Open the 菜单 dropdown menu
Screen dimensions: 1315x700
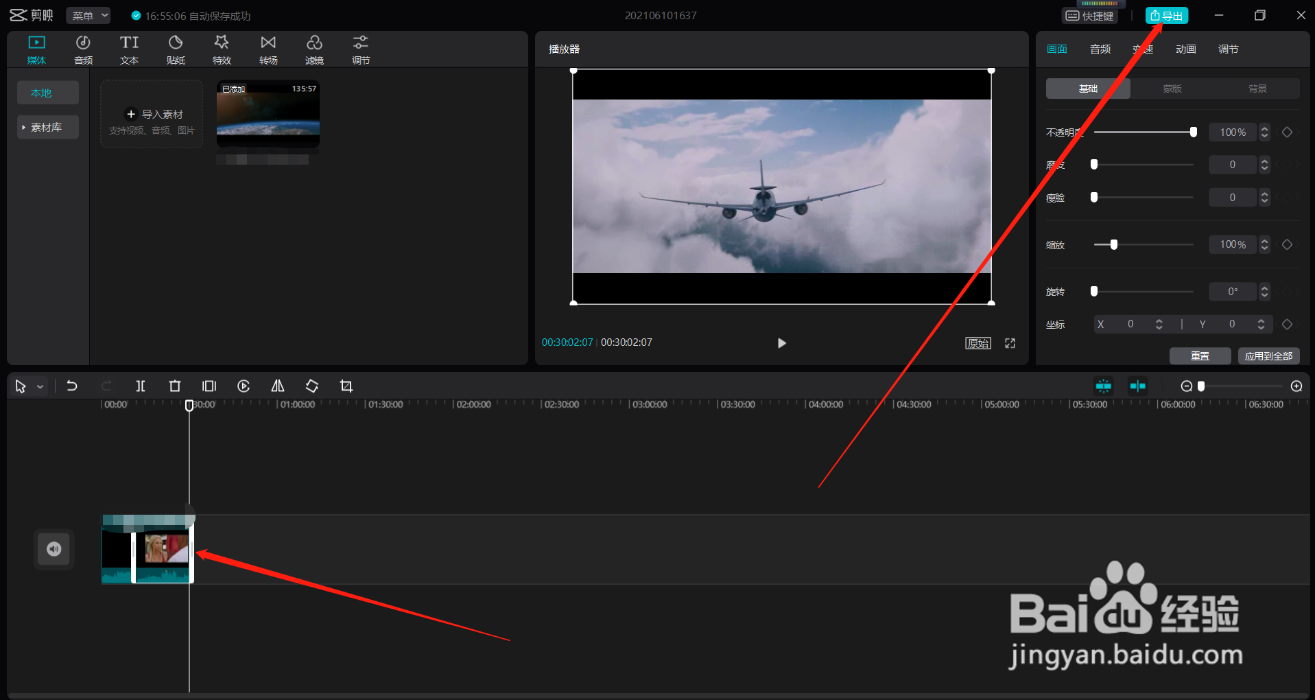point(89,16)
